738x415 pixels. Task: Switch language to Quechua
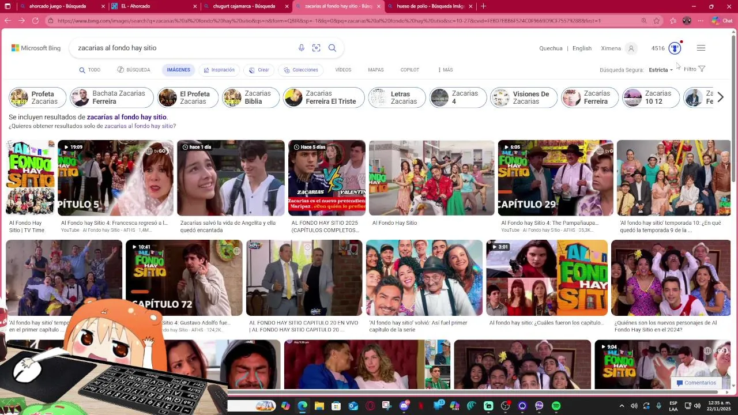click(x=551, y=48)
